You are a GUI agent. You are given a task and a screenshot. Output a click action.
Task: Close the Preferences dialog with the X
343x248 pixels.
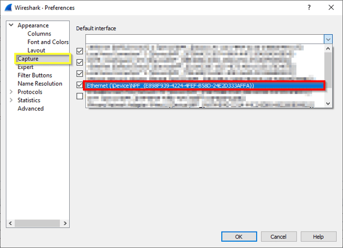coord(332,8)
